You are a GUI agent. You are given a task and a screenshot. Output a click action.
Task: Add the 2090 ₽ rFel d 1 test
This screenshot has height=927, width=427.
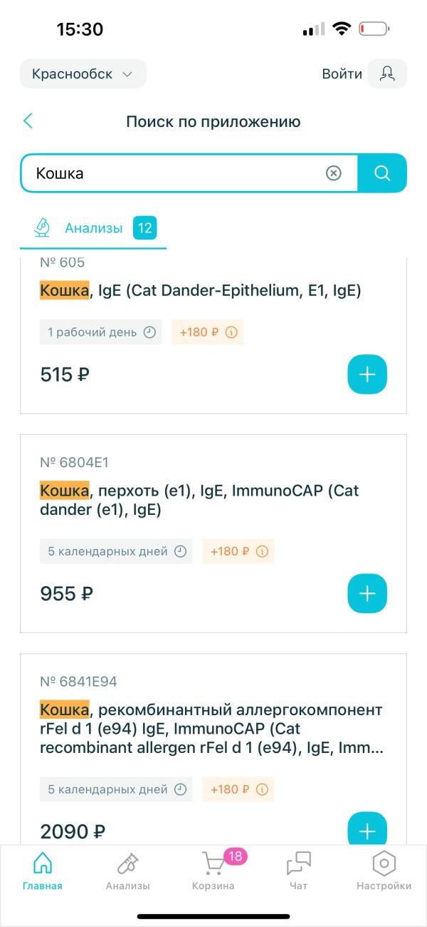coord(367,830)
